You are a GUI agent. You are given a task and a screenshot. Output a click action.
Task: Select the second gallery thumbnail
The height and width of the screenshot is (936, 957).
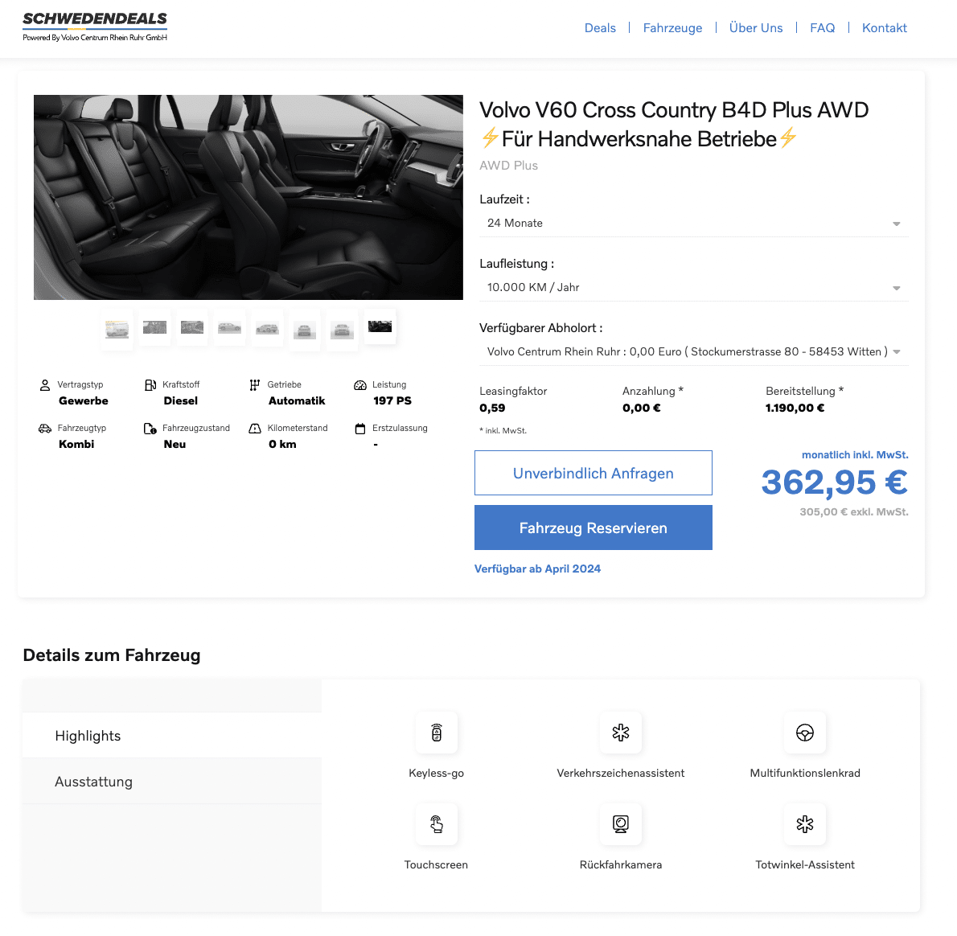[154, 327]
